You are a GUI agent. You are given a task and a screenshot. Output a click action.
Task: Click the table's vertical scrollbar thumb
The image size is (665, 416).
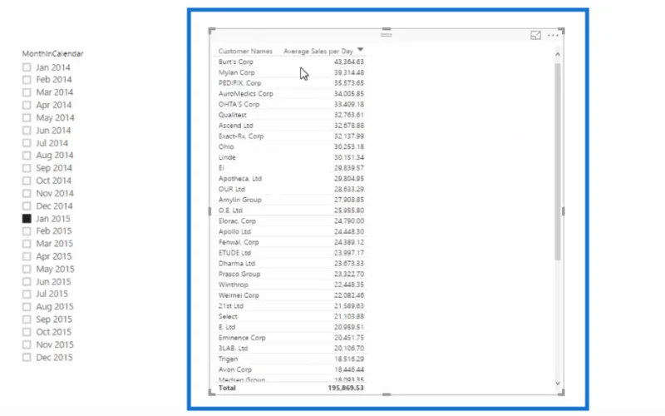(x=558, y=161)
